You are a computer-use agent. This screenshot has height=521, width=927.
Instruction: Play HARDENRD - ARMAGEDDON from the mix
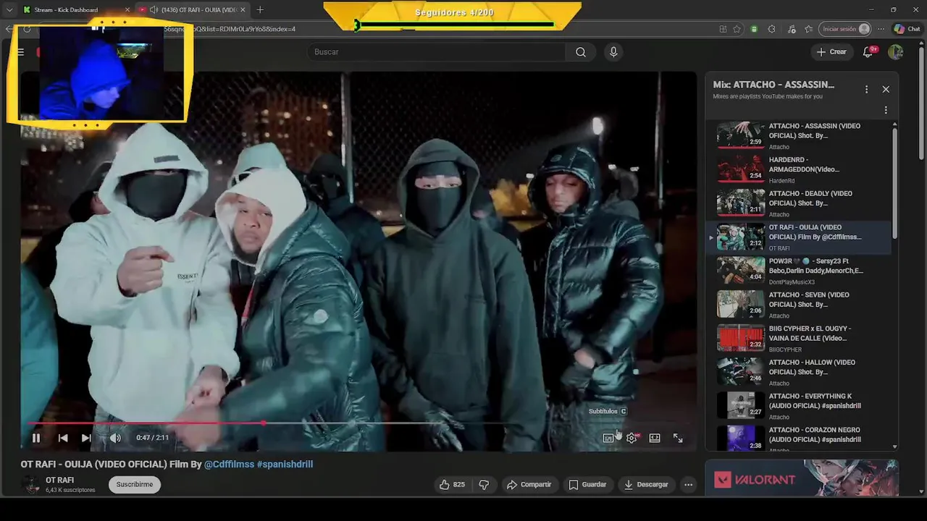point(800,169)
